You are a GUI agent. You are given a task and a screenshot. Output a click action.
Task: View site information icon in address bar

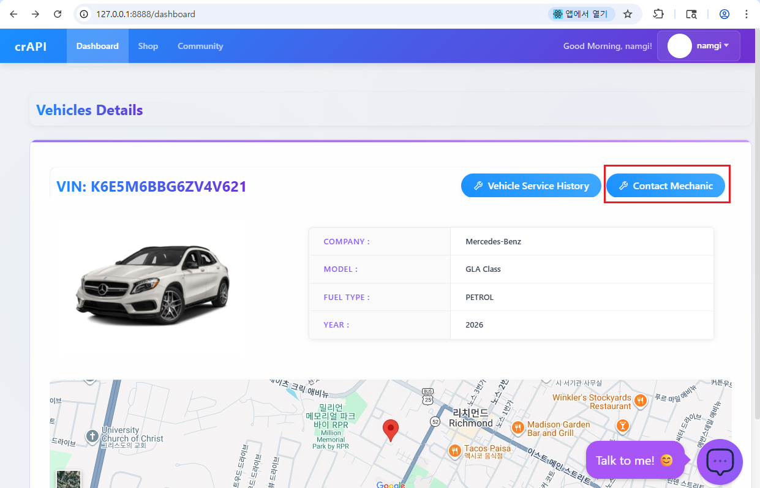[85, 14]
